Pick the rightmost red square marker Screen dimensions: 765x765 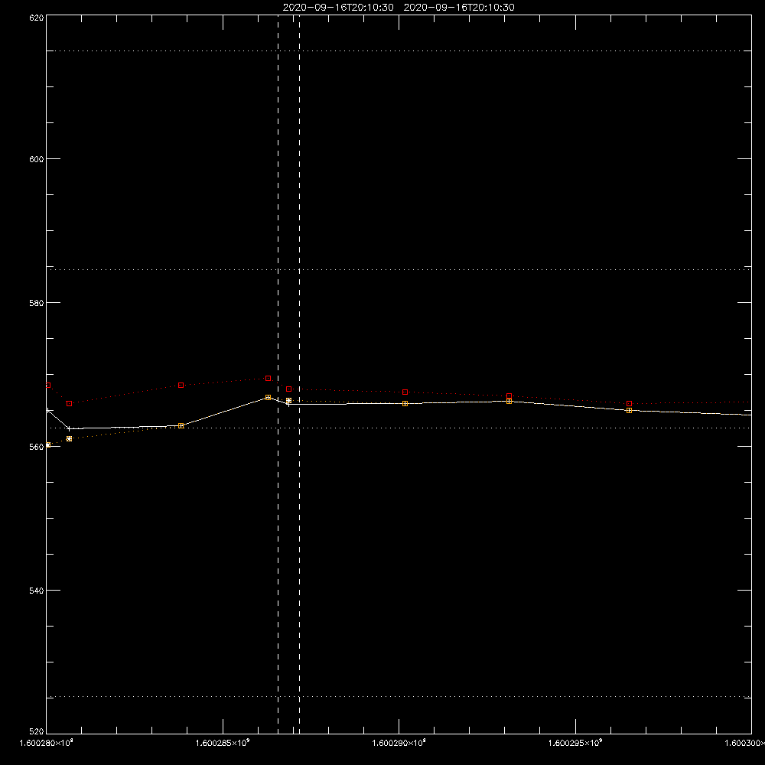629,403
